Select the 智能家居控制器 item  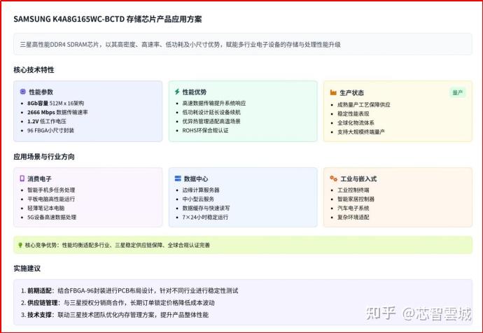(x=356, y=199)
